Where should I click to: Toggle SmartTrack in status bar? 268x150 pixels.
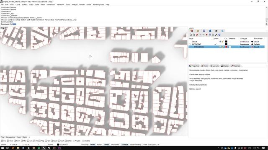(115, 145)
